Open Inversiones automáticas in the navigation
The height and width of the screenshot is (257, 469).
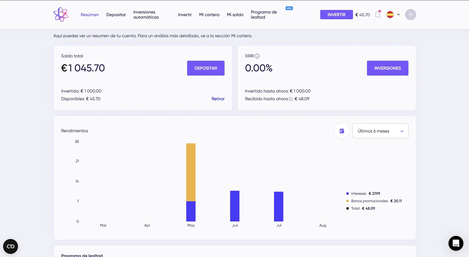coord(146,15)
